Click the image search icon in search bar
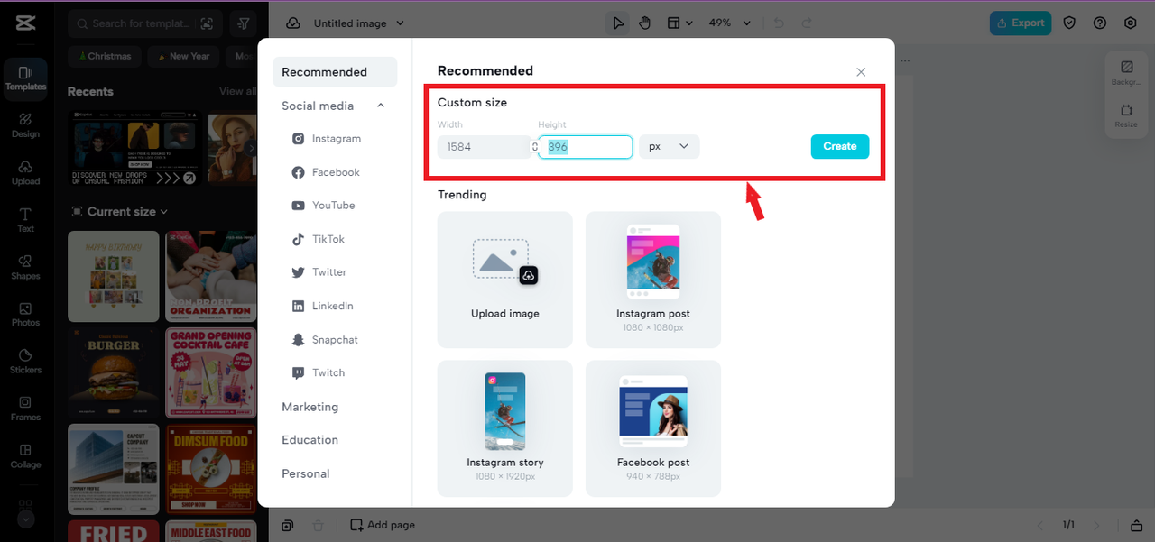 (207, 23)
